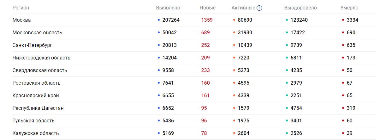The height and width of the screenshot is (140, 380).
Task: Select the Москва region row
Action: [x=22, y=20]
